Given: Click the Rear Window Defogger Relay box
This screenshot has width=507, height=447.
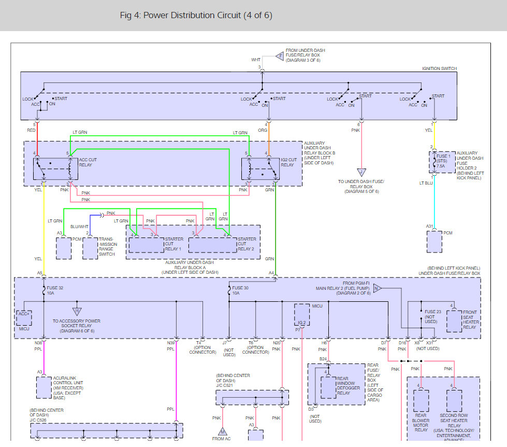Looking at the screenshot, I should (x=327, y=386).
